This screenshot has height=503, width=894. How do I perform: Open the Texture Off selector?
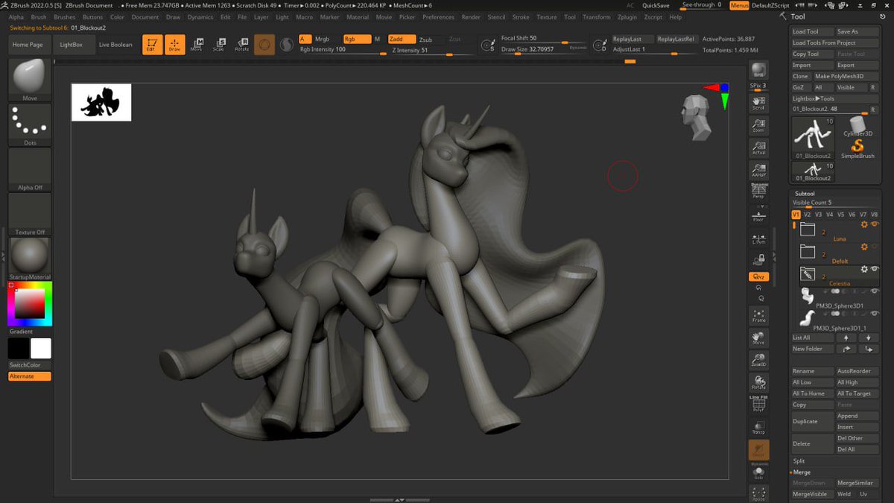point(30,214)
